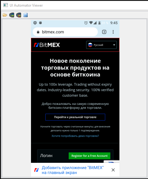This screenshot has width=148, height=179.
Task: Open Хотите попробовать демо-торговлю link
Action: tap(75, 136)
